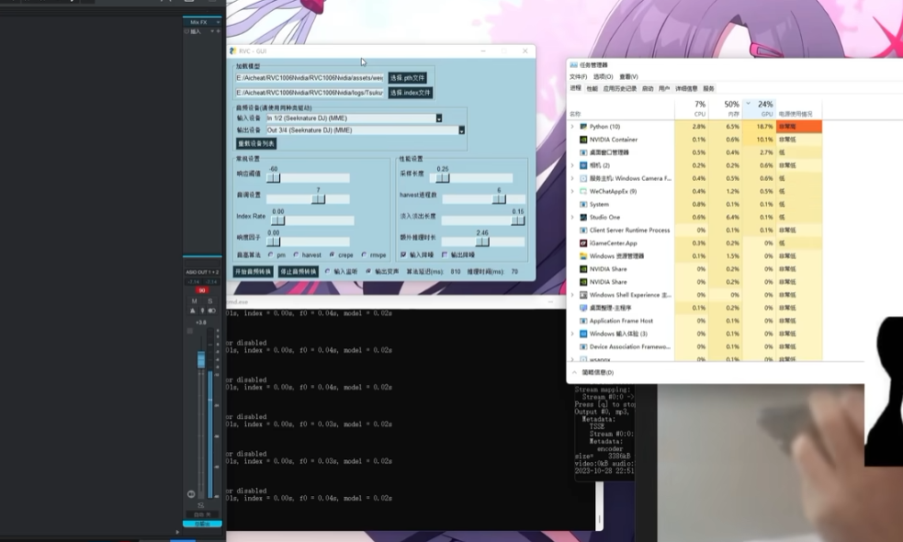Click the Python process icon
This screenshot has height=542, width=903.
pos(582,126)
